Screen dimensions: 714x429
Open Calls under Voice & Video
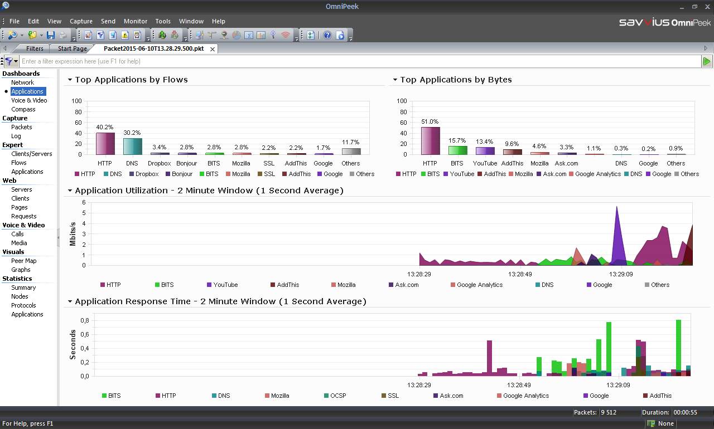click(x=17, y=234)
